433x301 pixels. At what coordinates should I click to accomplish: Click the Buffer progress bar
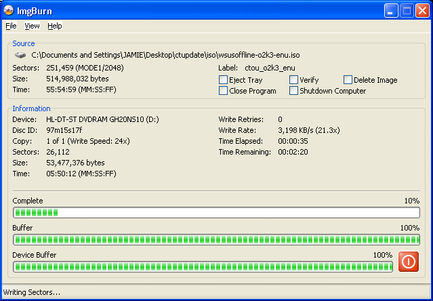click(217, 240)
